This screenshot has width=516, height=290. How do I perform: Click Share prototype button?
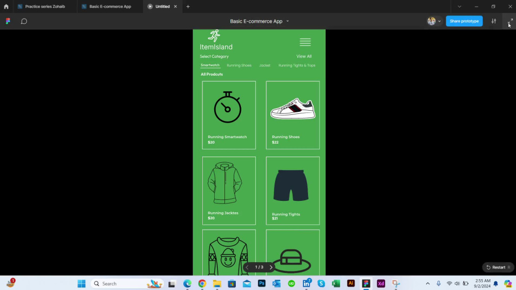tap(464, 21)
